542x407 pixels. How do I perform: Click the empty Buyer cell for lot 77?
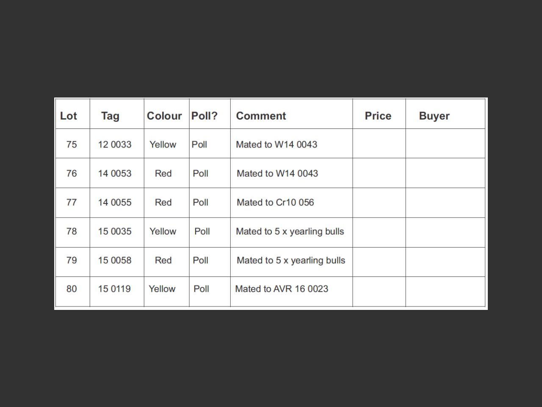445,203
